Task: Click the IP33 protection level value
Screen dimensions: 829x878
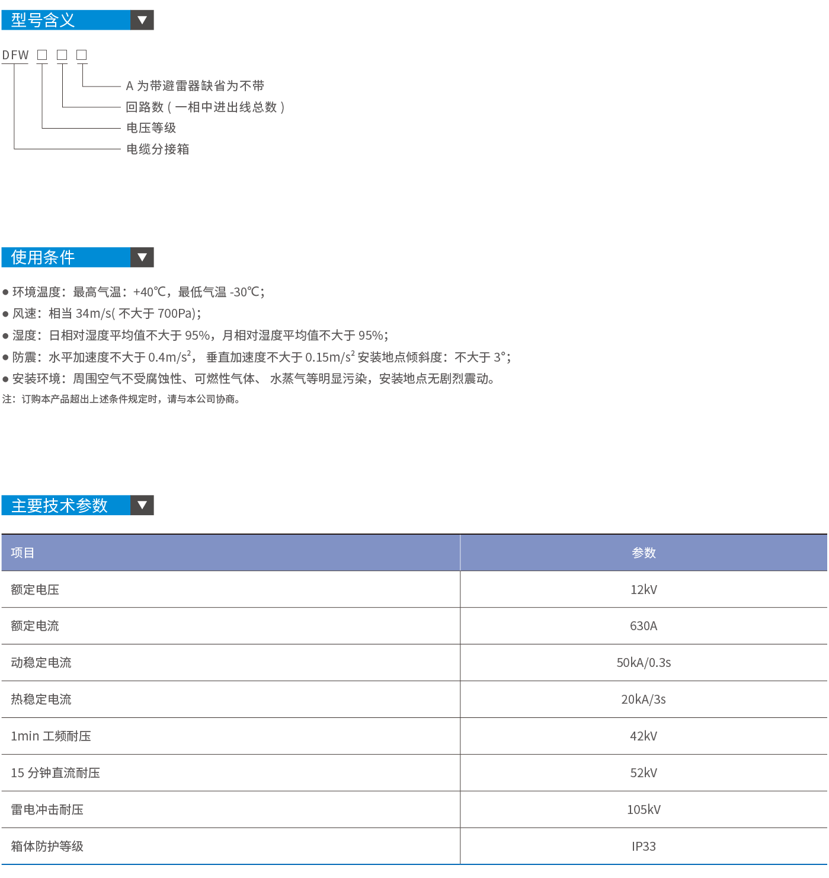Action: click(644, 847)
